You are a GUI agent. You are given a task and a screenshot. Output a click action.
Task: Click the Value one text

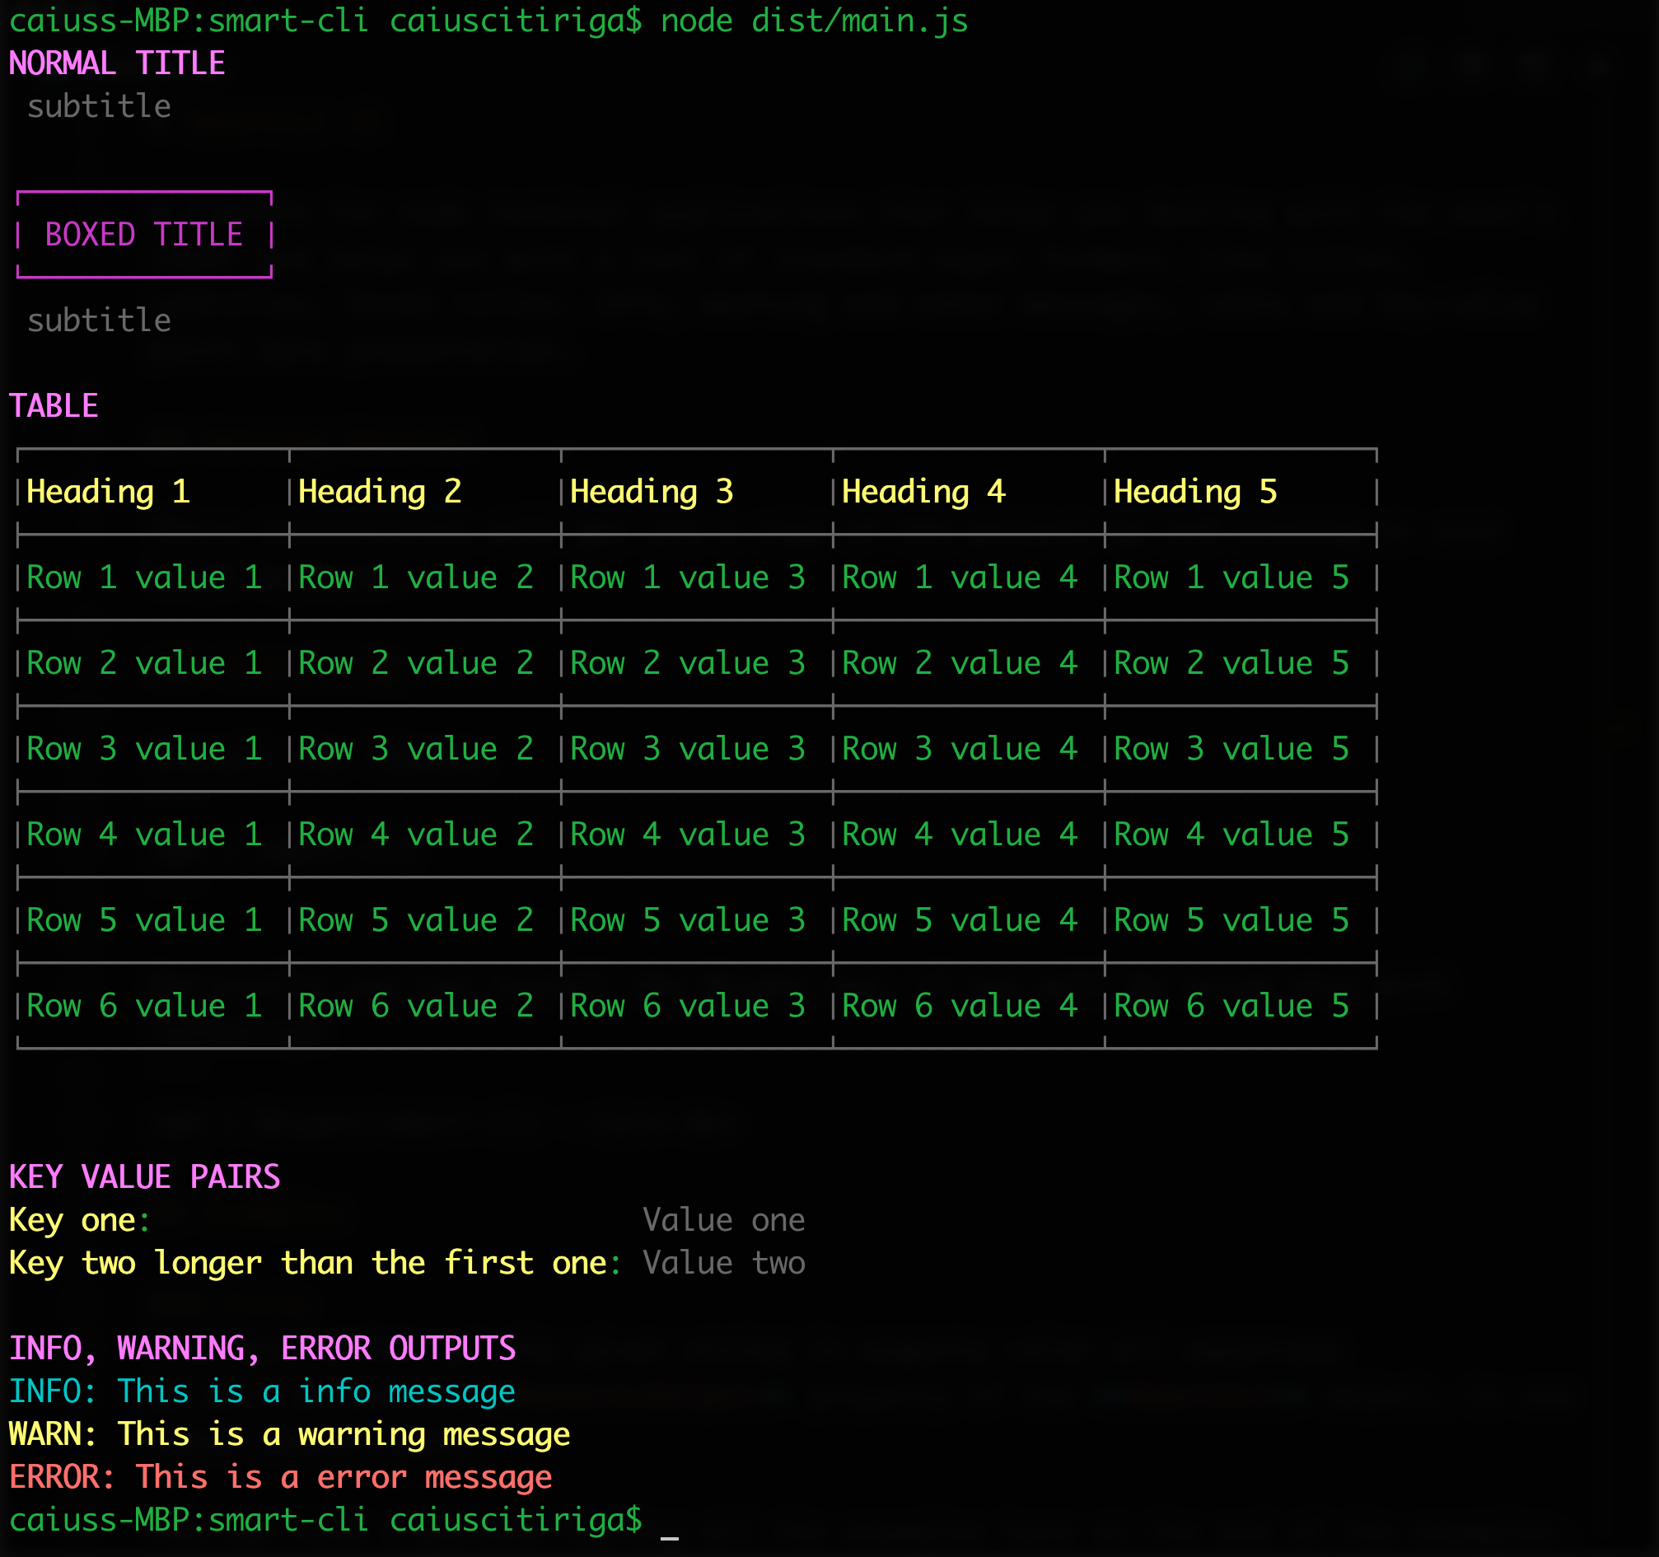click(723, 1221)
